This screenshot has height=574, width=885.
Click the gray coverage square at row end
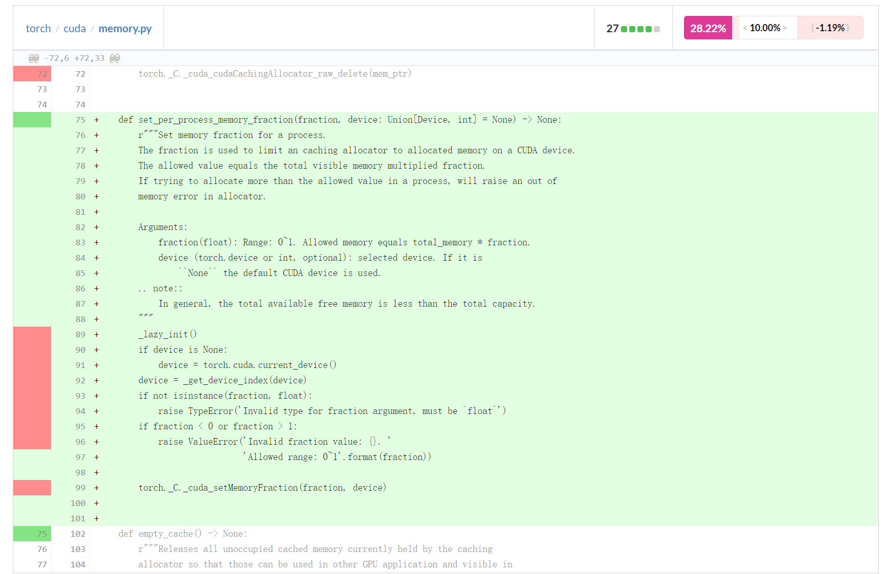657,29
